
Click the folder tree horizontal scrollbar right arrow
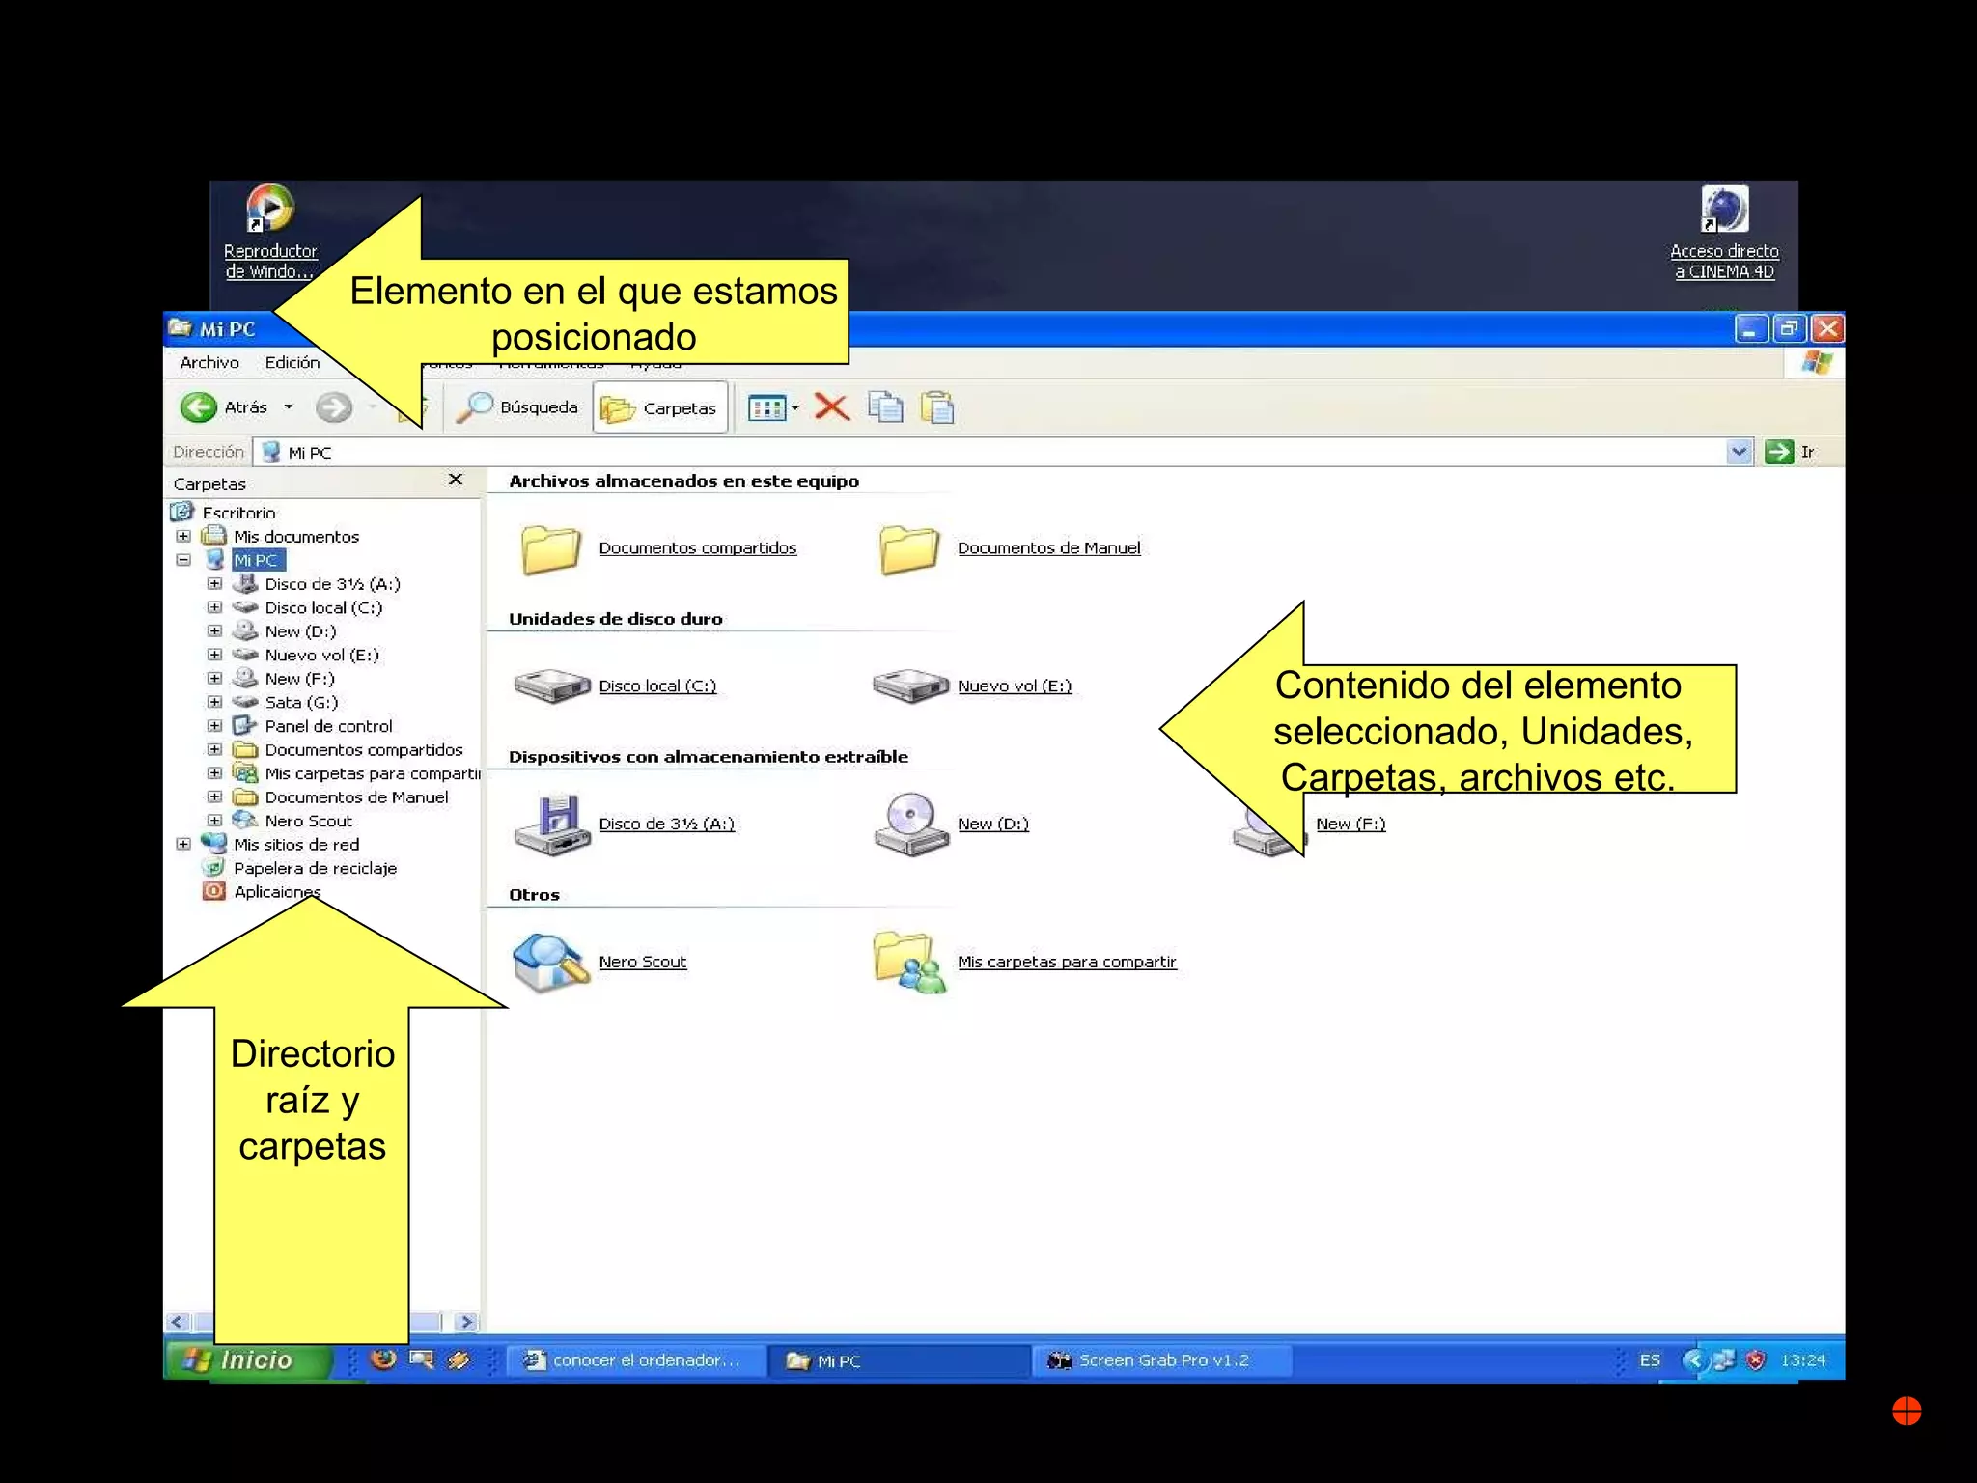tap(466, 1322)
